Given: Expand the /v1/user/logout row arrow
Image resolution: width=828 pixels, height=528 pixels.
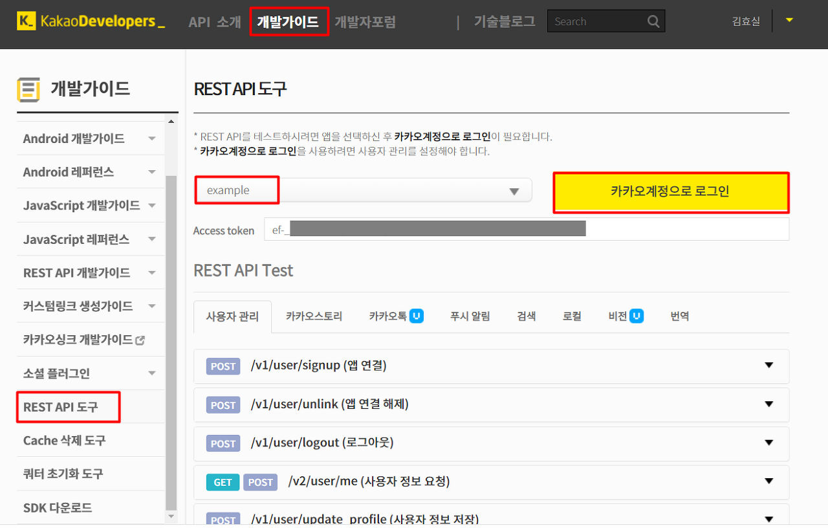Looking at the screenshot, I should point(769,443).
